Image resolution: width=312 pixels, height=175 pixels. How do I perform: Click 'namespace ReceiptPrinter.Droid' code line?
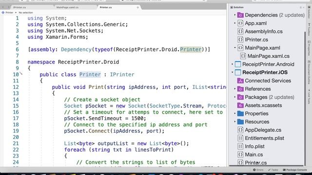73,62
